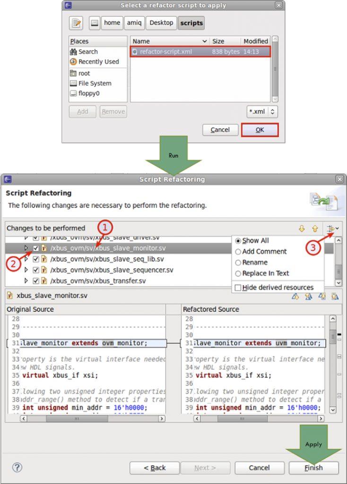This screenshot has height=484, width=347.
Task: Select the next change down-arrow icon
Action: 302,229
